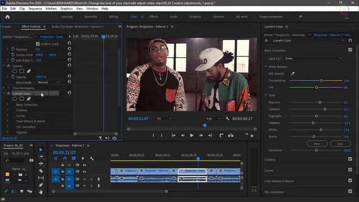Collapse the White Balance section
The width and height of the screenshot is (359, 202).
pos(266,67)
